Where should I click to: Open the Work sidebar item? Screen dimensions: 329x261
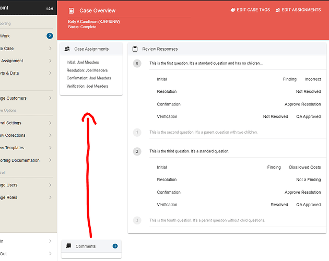point(27,36)
